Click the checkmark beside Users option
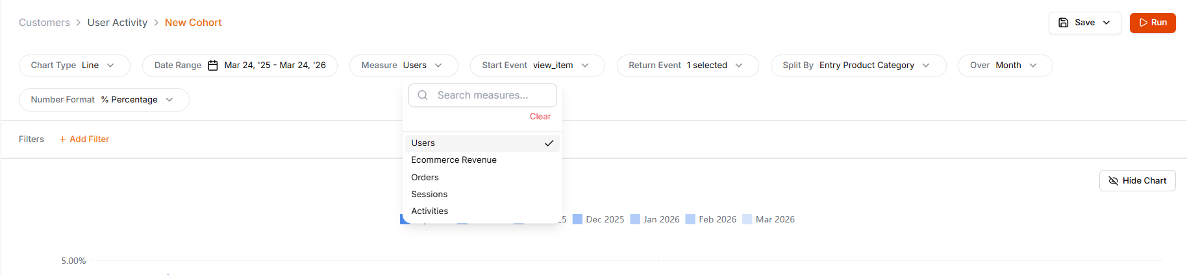This screenshot has width=1187, height=275. coord(549,143)
